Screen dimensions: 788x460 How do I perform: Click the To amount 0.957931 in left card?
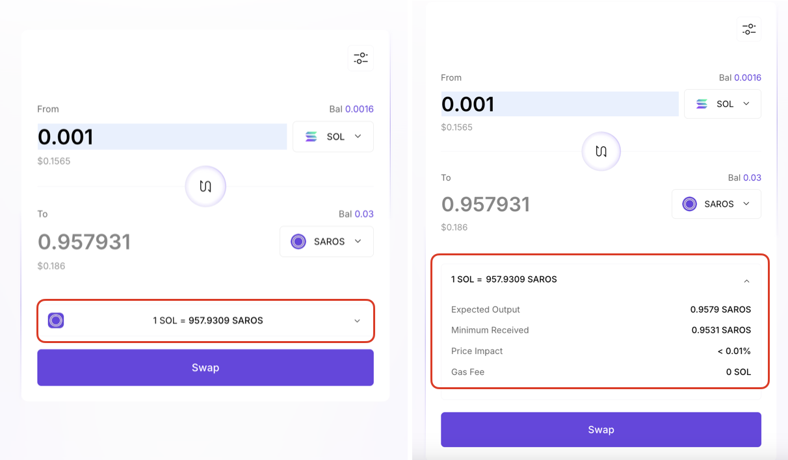point(85,242)
